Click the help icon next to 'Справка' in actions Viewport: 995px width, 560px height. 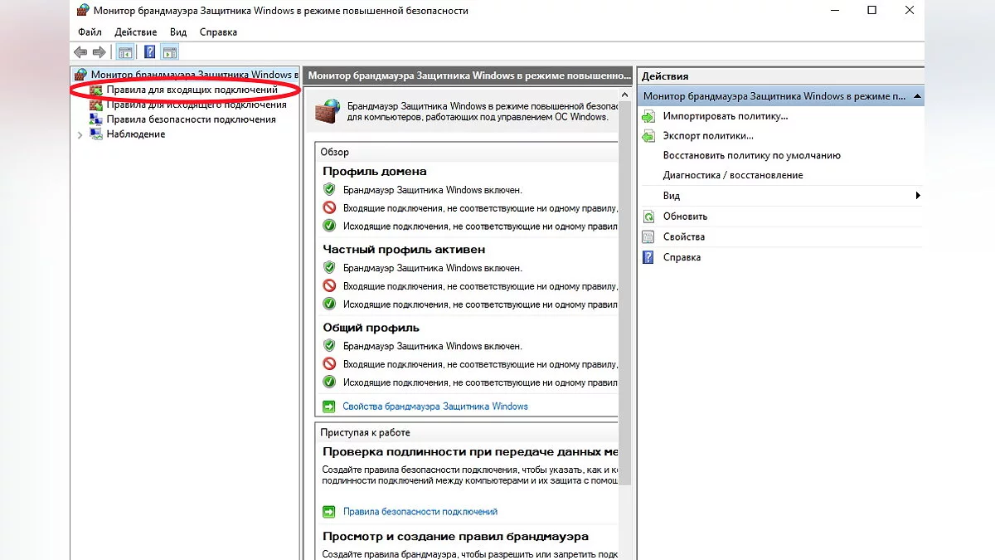click(x=648, y=257)
